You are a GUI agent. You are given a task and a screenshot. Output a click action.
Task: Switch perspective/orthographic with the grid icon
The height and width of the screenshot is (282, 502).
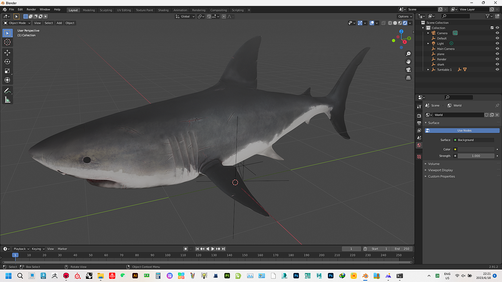pyautogui.click(x=408, y=78)
